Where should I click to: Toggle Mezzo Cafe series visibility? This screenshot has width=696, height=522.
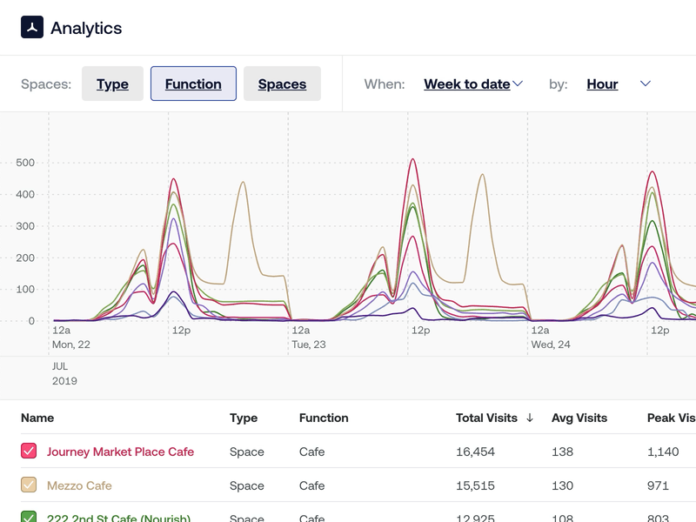coord(29,485)
